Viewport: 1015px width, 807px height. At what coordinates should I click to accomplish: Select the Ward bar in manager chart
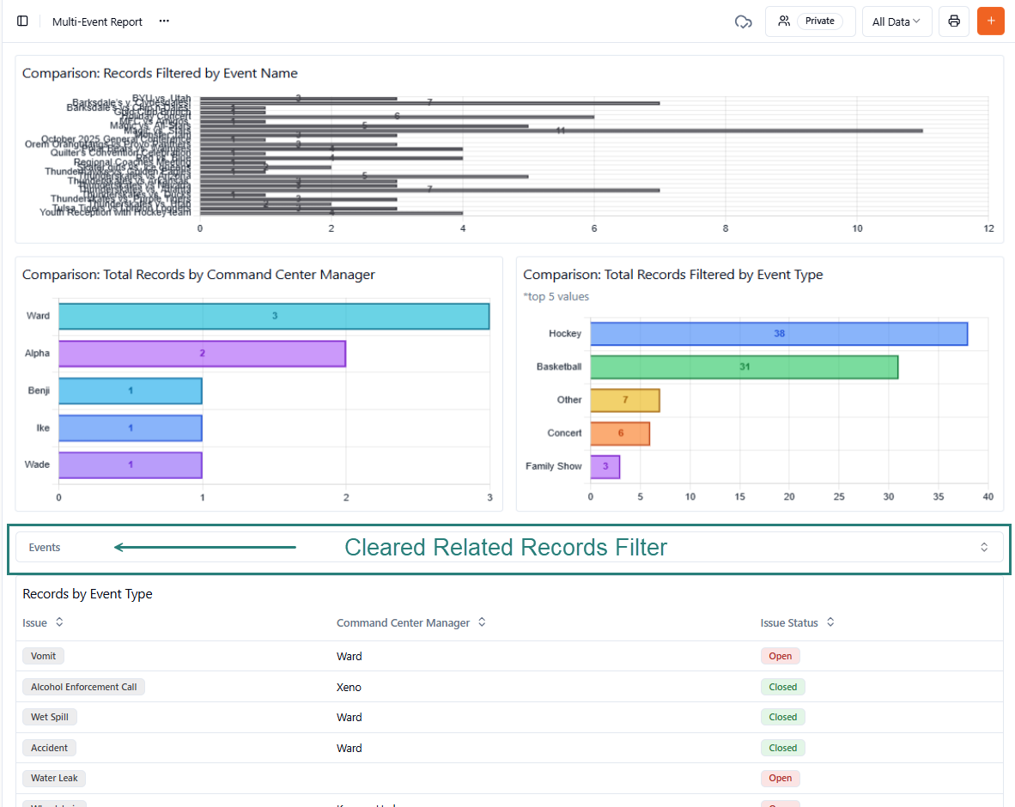[x=273, y=316]
